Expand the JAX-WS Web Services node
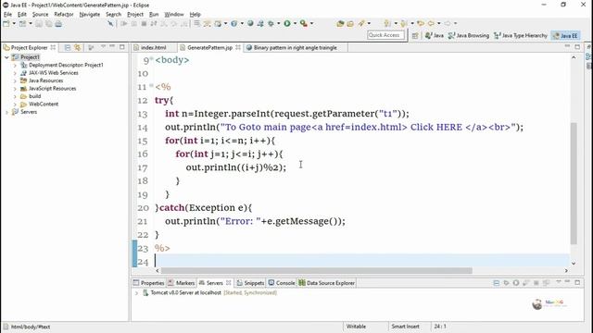The height and width of the screenshot is (333, 593). click(15, 73)
